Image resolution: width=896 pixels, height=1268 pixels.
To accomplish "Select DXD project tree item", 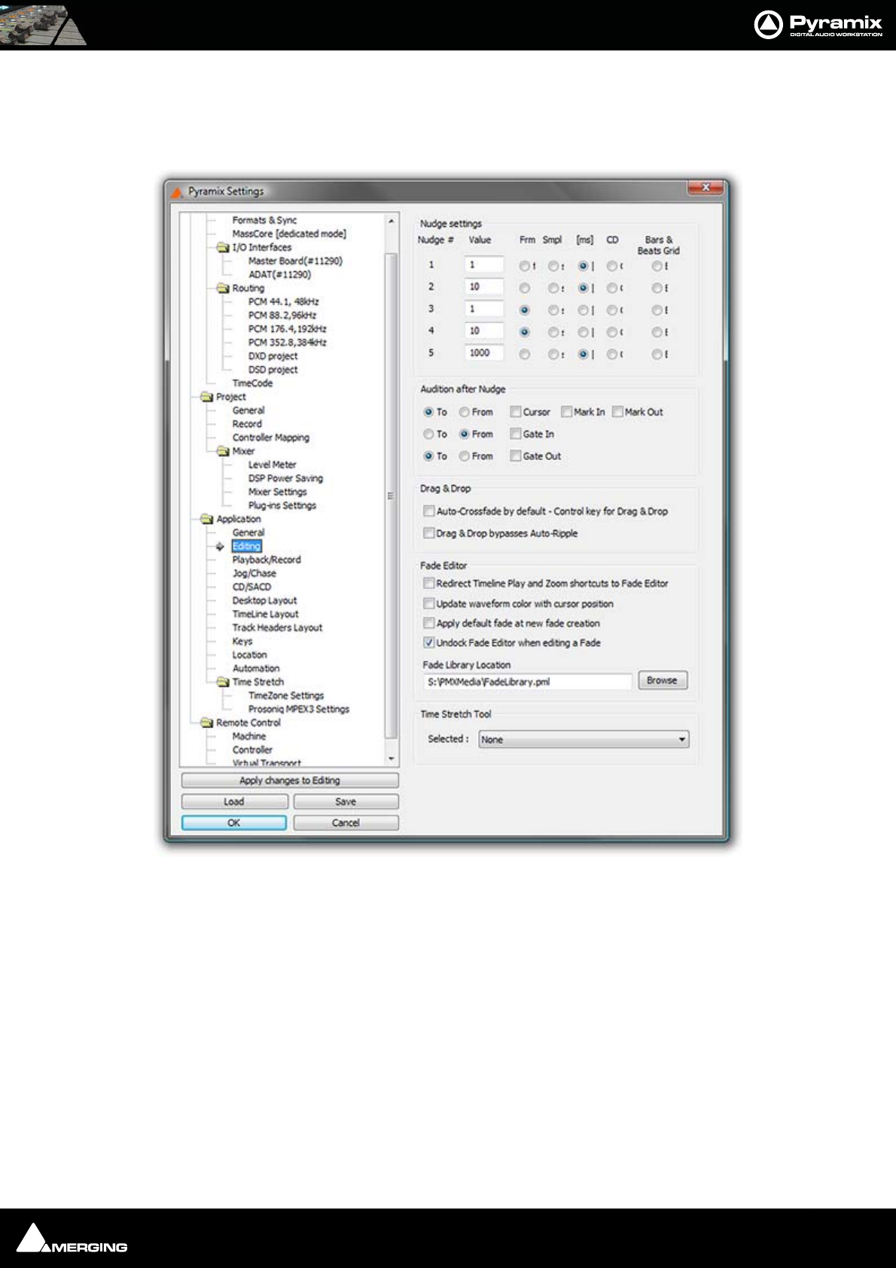I will [273, 355].
